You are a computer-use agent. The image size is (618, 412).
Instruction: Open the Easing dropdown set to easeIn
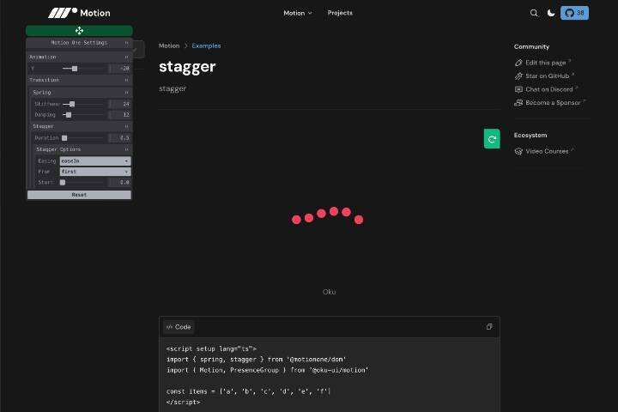pyautogui.click(x=95, y=161)
